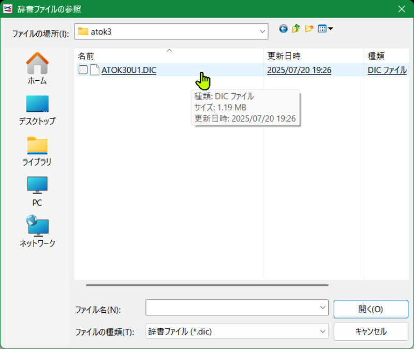The height and width of the screenshot is (349, 414).
Task: Click the date 2025/07/20 19:26 cell
Action: [299, 70]
